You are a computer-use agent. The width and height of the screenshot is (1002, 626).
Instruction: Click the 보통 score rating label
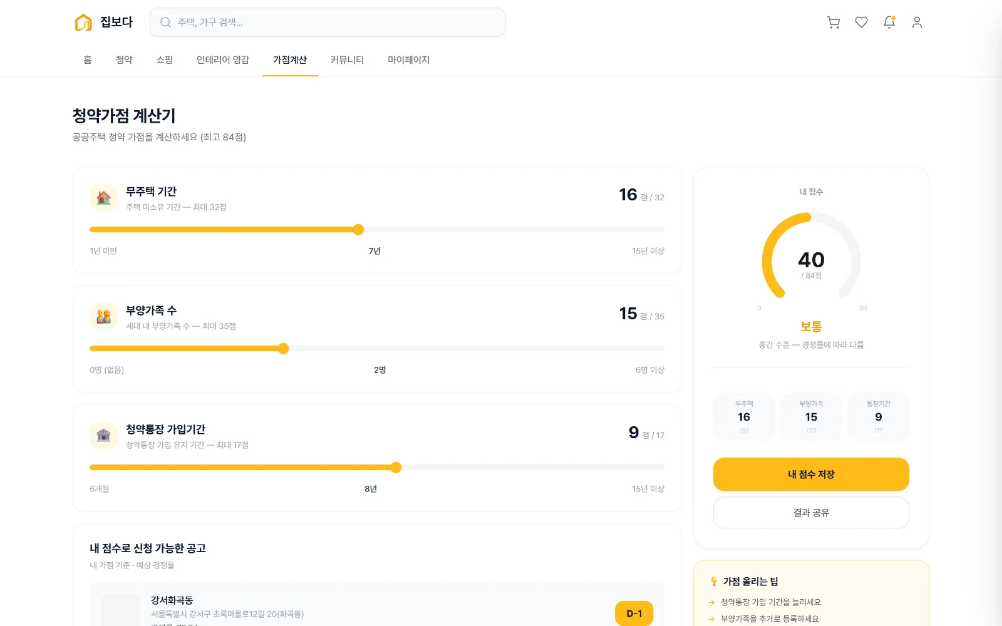point(811,327)
